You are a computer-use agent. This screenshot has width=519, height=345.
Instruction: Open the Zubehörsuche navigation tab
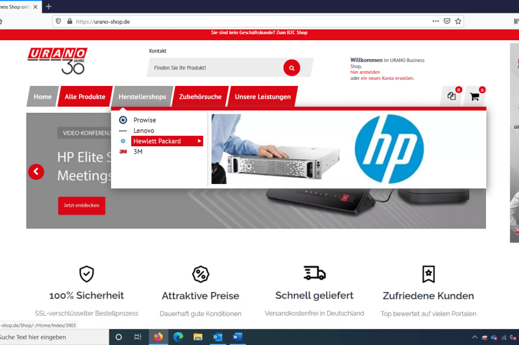pyautogui.click(x=200, y=96)
